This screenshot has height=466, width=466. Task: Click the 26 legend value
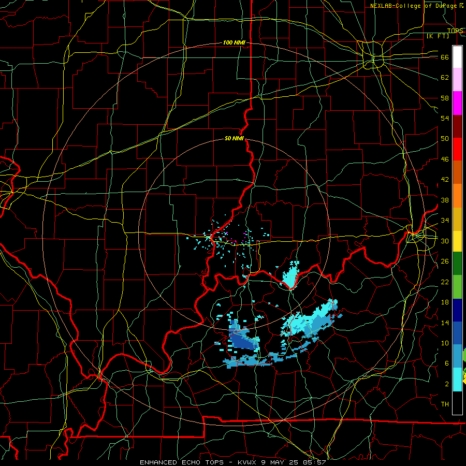coord(445,261)
